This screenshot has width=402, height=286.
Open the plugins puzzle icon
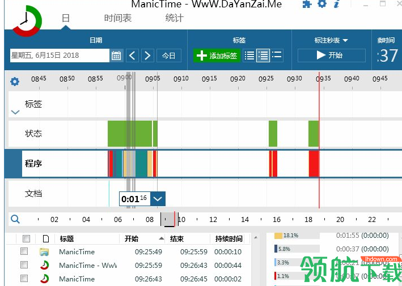click(307, 4)
